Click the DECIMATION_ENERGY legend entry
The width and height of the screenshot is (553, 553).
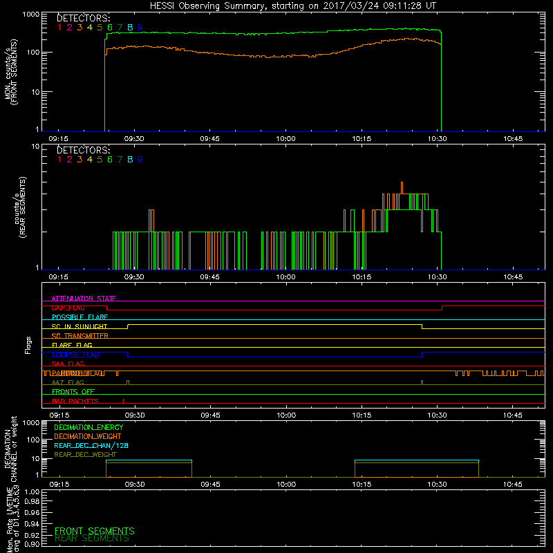tap(88, 427)
